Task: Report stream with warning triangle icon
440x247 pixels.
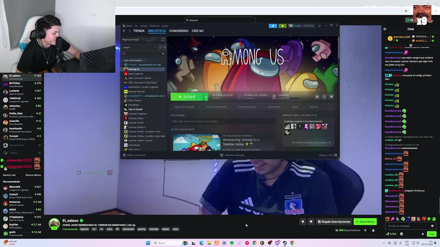Action: coord(373,230)
